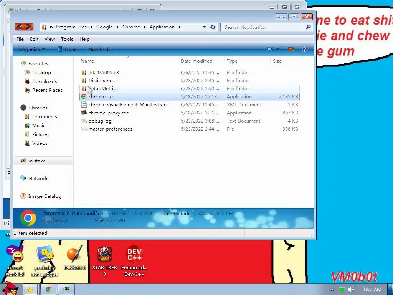Screen dimensions: 393x295
Task: Click New folder button
Action: point(101,50)
